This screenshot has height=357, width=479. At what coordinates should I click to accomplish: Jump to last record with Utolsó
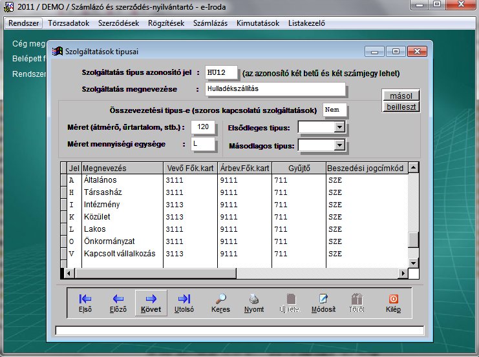tap(184, 303)
